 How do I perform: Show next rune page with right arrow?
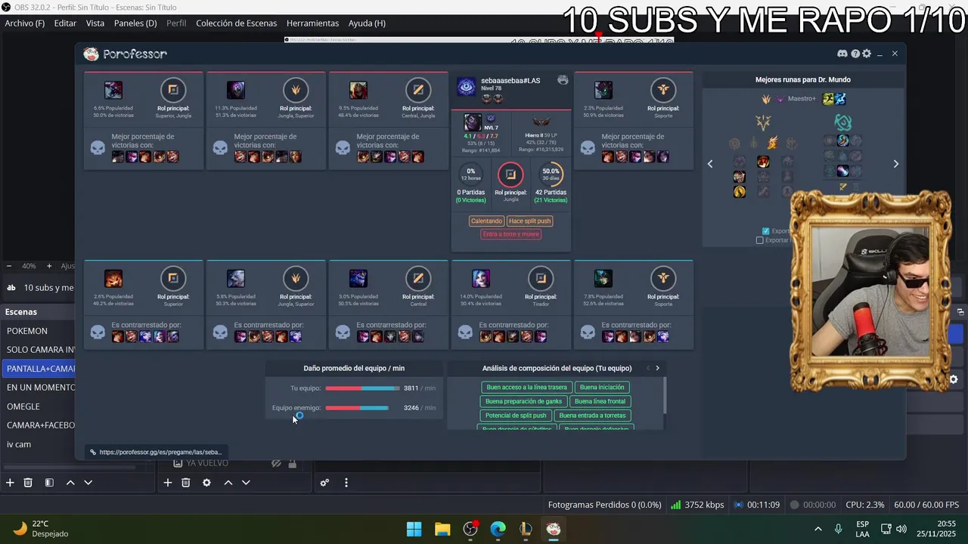[896, 164]
